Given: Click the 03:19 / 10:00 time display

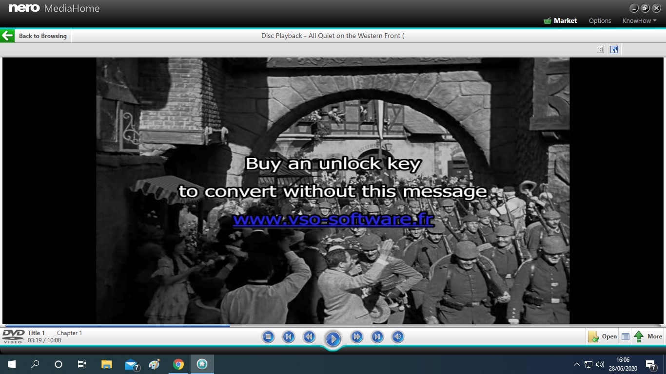Looking at the screenshot, I should click(x=44, y=340).
